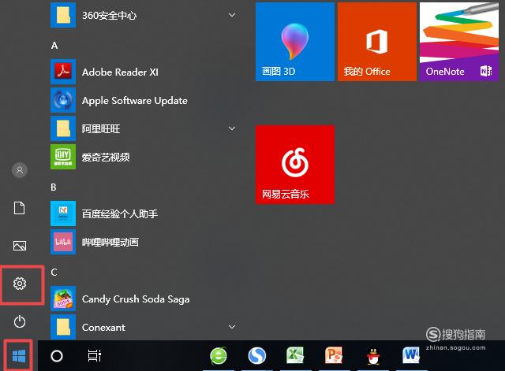This screenshot has height=371, width=505.
Task: Open Excel from the taskbar
Action: (x=295, y=355)
